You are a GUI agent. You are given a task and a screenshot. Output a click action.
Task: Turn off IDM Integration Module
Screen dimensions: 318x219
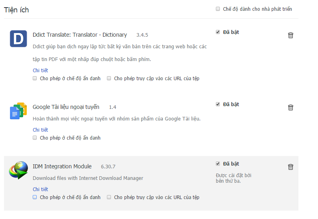click(x=218, y=164)
